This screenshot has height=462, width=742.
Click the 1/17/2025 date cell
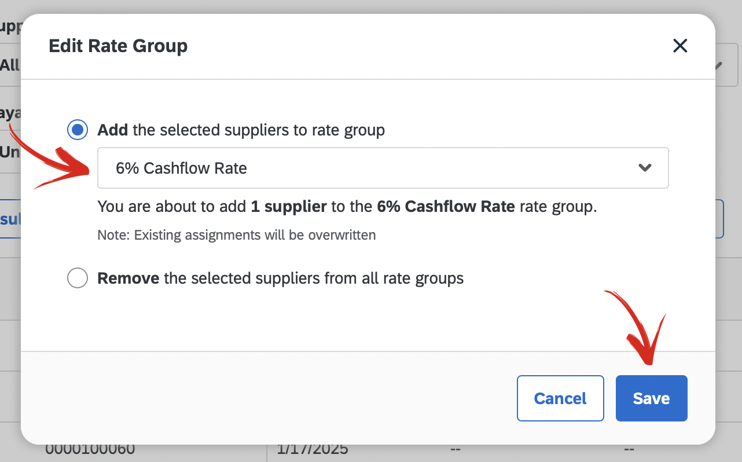313,450
